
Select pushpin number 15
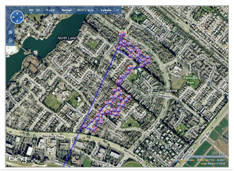coord(130,56)
